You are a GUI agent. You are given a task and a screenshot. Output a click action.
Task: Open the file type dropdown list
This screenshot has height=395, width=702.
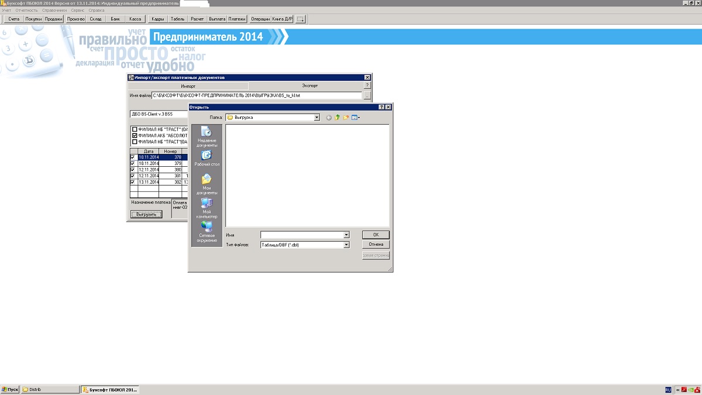(346, 245)
